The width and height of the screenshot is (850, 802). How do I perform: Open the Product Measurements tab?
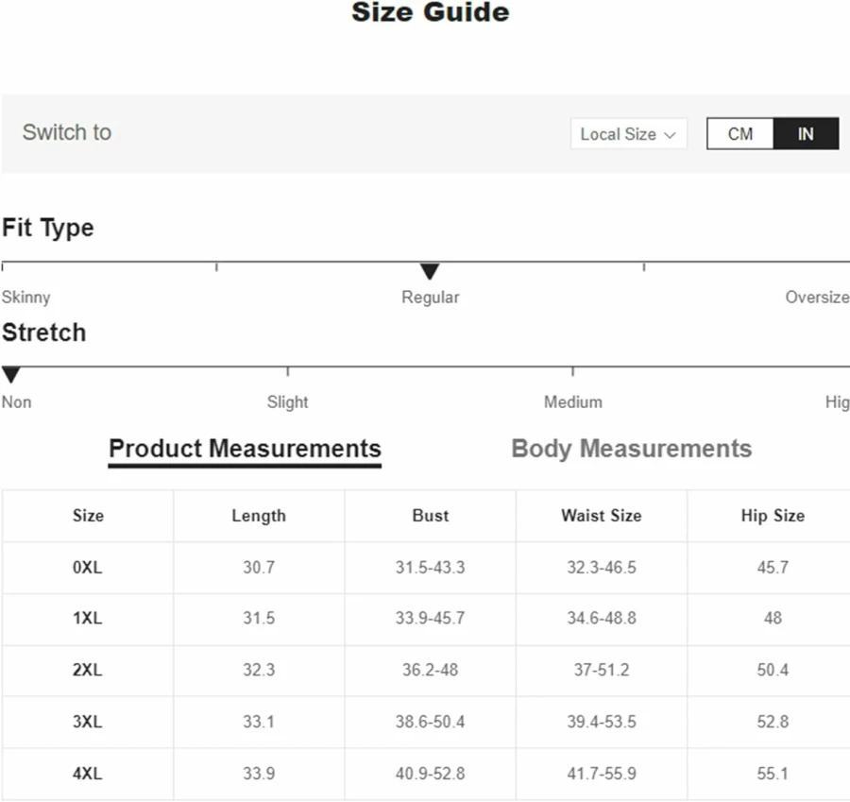(x=245, y=449)
